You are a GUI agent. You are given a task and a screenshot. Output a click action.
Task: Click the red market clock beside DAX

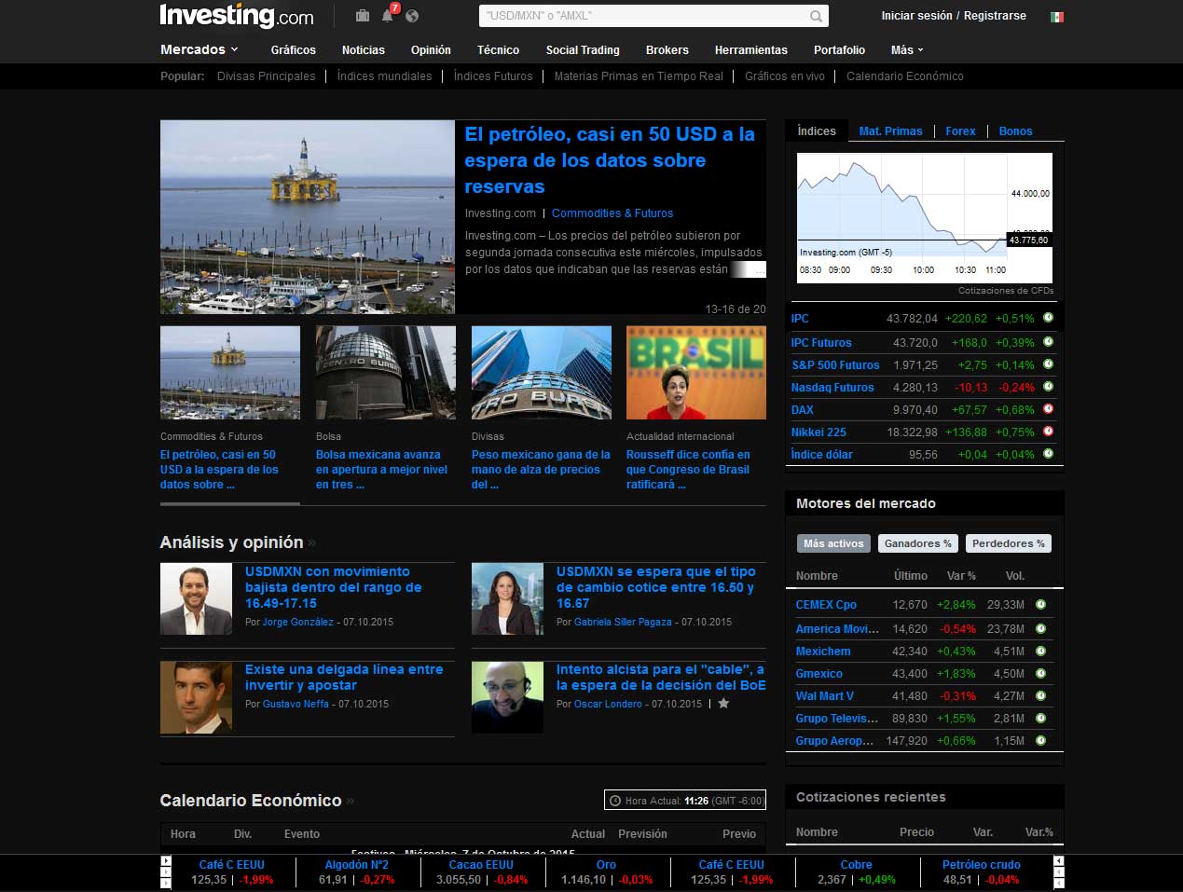1048,410
